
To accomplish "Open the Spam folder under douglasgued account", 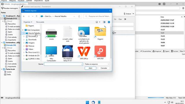I will coord(10,32).
